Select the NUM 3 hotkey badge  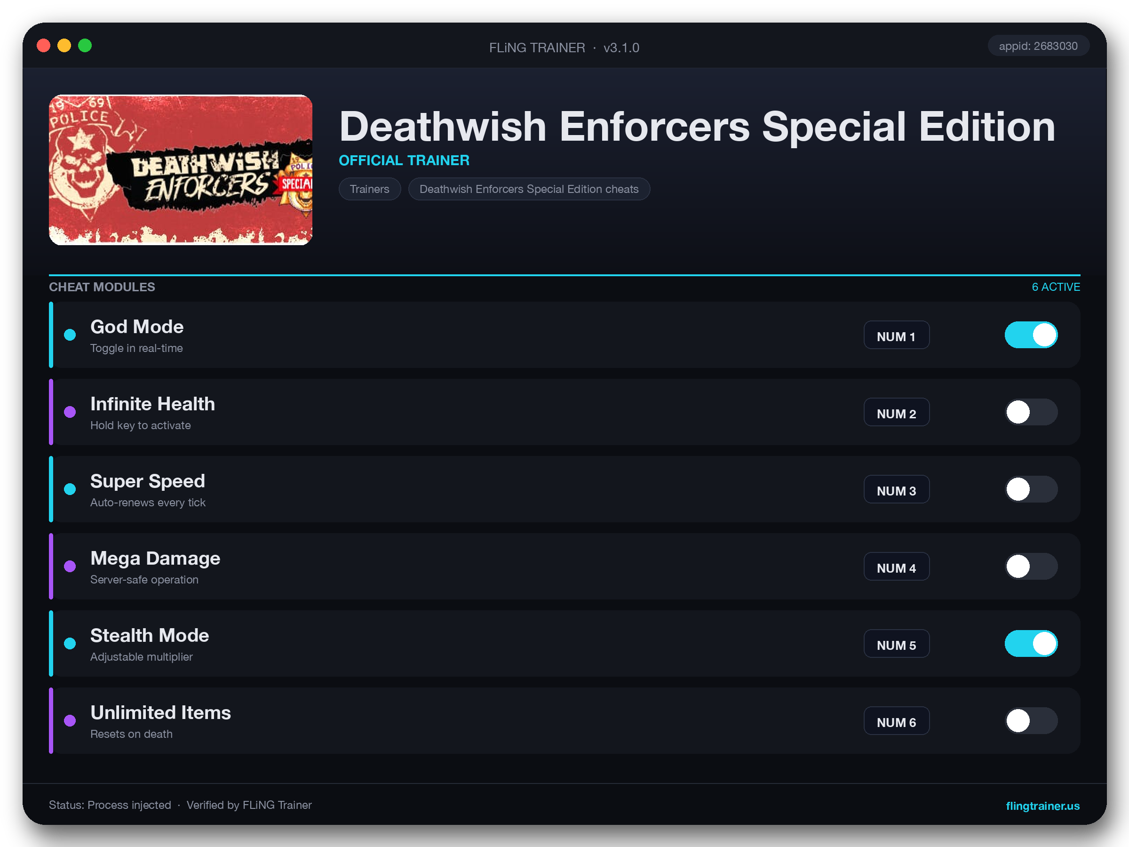click(x=896, y=489)
